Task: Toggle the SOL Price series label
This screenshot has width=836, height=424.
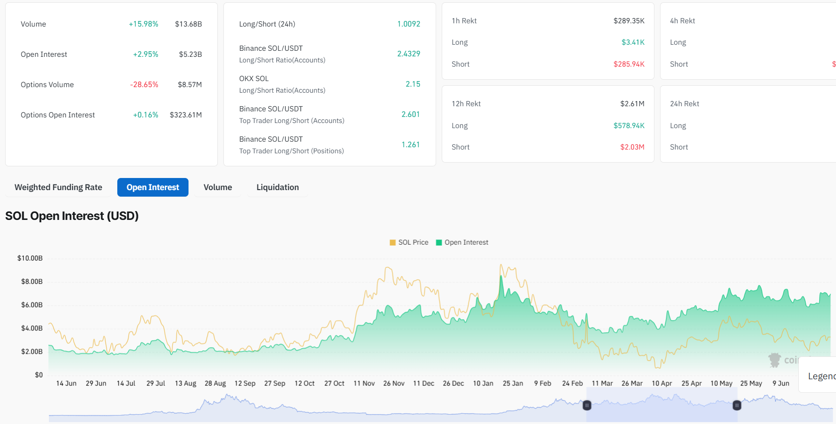Action: [413, 243]
